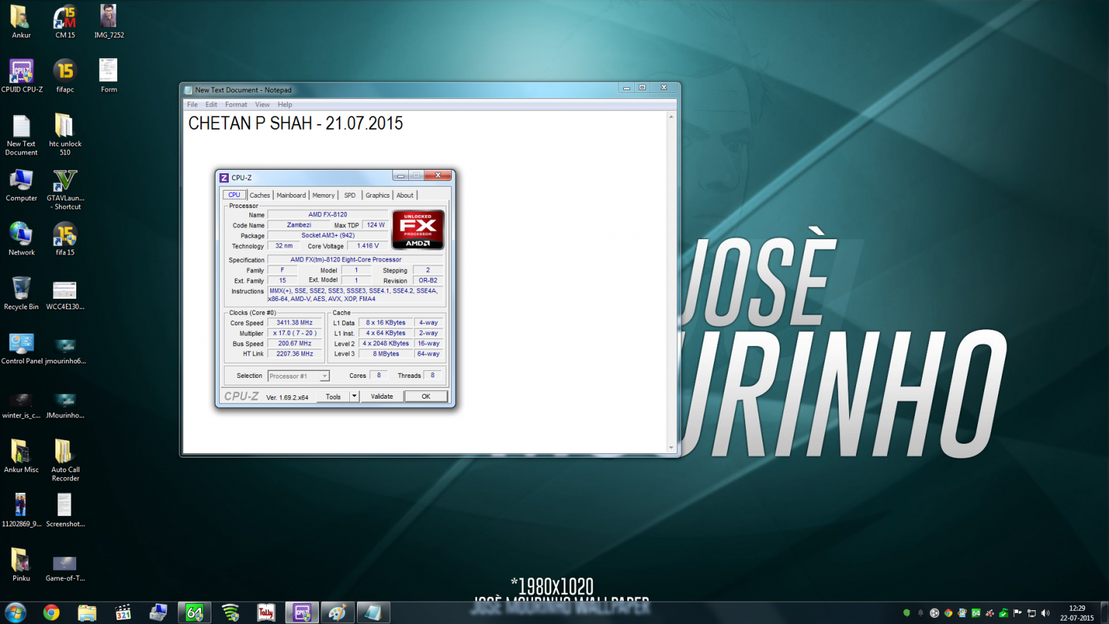The height and width of the screenshot is (624, 1109).
Task: Switch to the SPD tab in CPU-Z
Action: click(x=350, y=196)
